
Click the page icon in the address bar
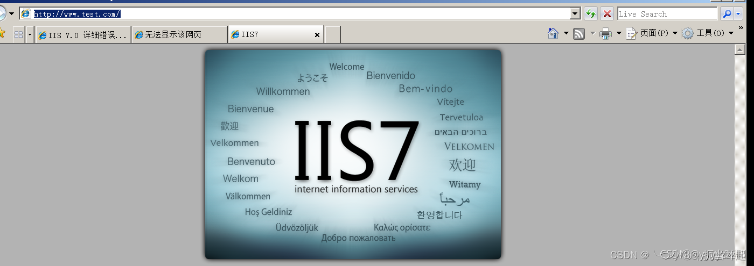point(26,14)
